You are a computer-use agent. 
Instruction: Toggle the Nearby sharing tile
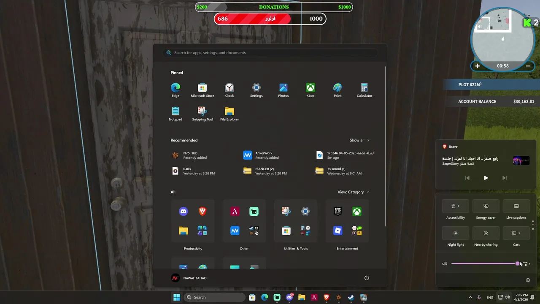tap(486, 233)
